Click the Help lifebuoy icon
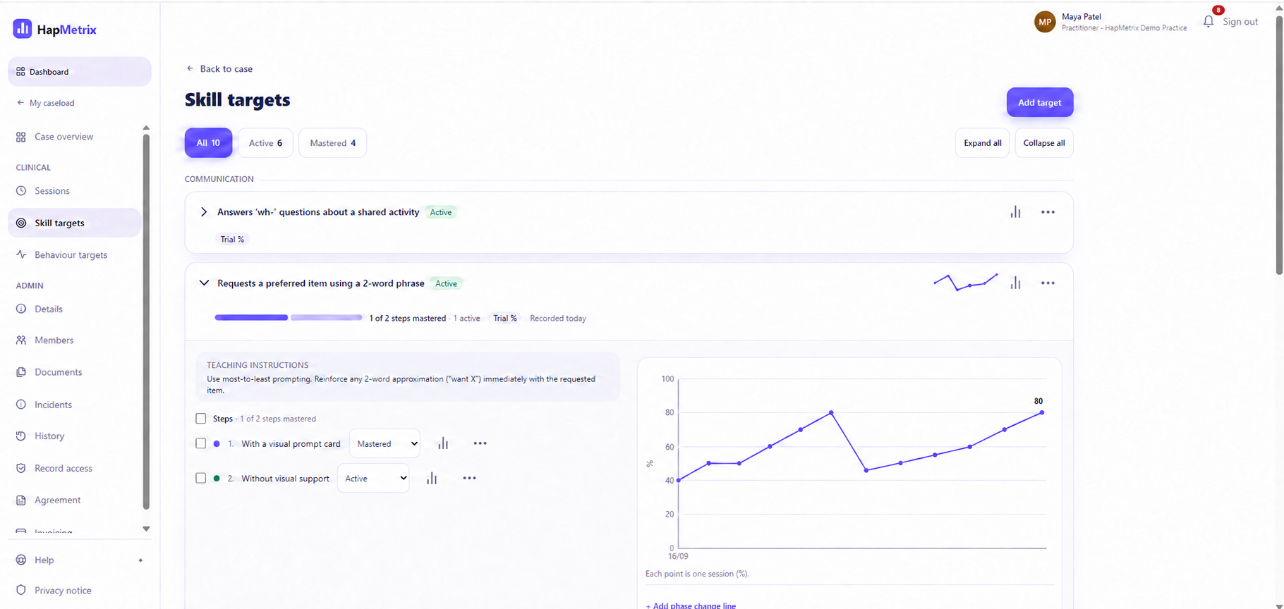 21,560
